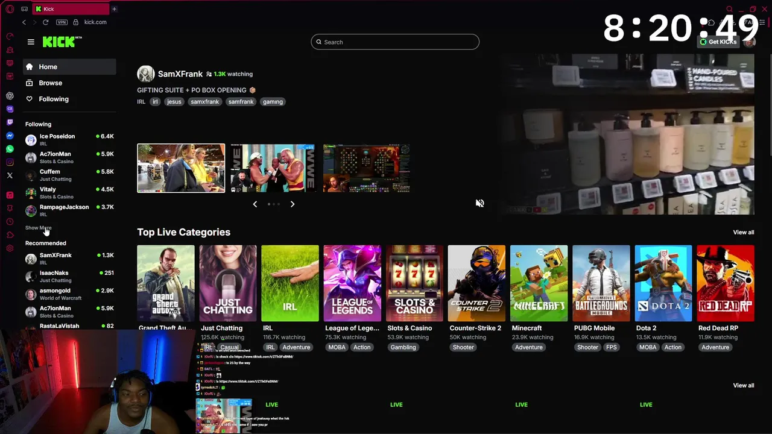772x434 pixels.
Task: Click the 'samxfrank' stream tag
Action: tap(205, 102)
